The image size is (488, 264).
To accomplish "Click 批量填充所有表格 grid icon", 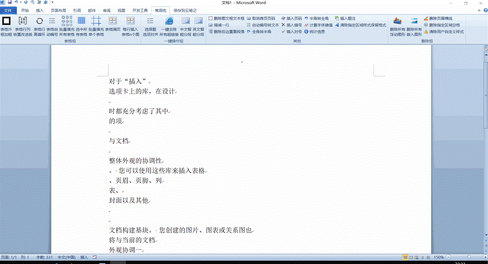I will (x=67, y=21).
